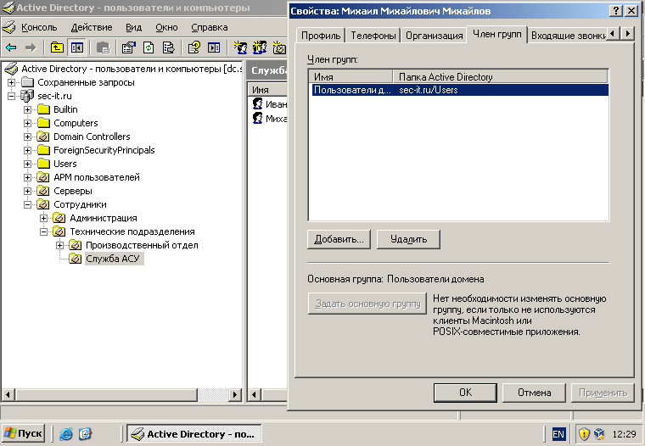Viewport: 645px width, 446px height.
Task: Expand the Производственный отдел node
Action: pos(59,245)
